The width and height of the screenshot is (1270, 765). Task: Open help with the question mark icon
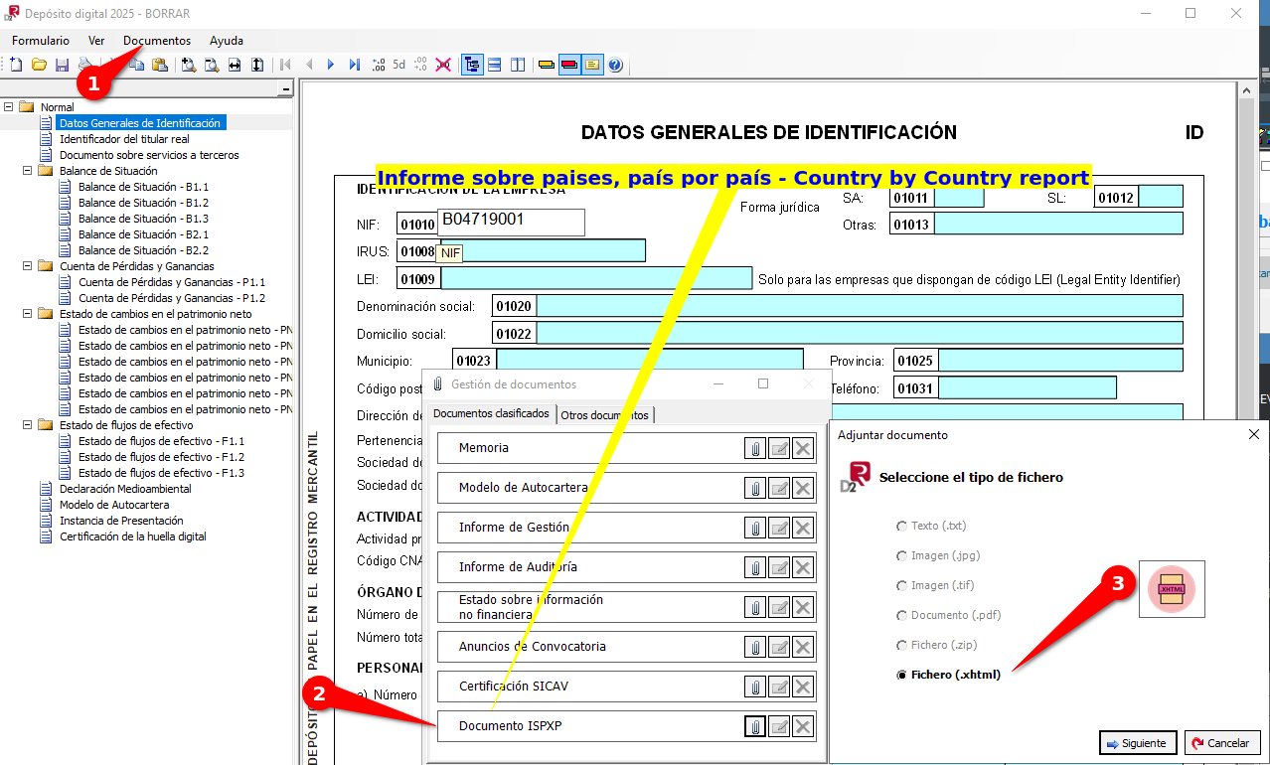[615, 65]
